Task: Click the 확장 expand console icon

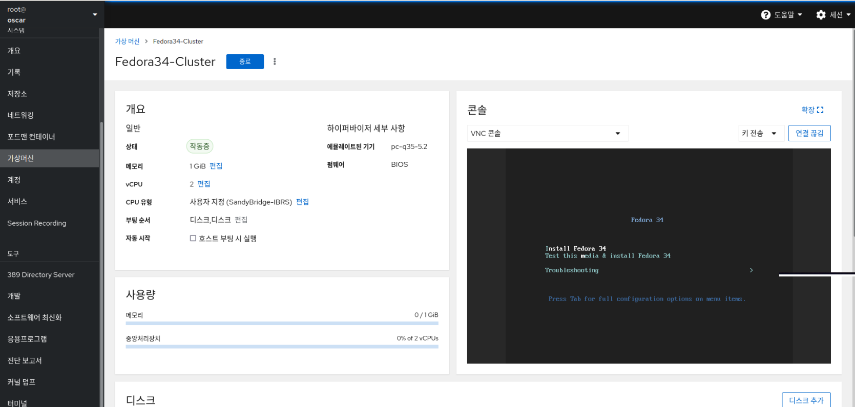Action: (x=820, y=110)
